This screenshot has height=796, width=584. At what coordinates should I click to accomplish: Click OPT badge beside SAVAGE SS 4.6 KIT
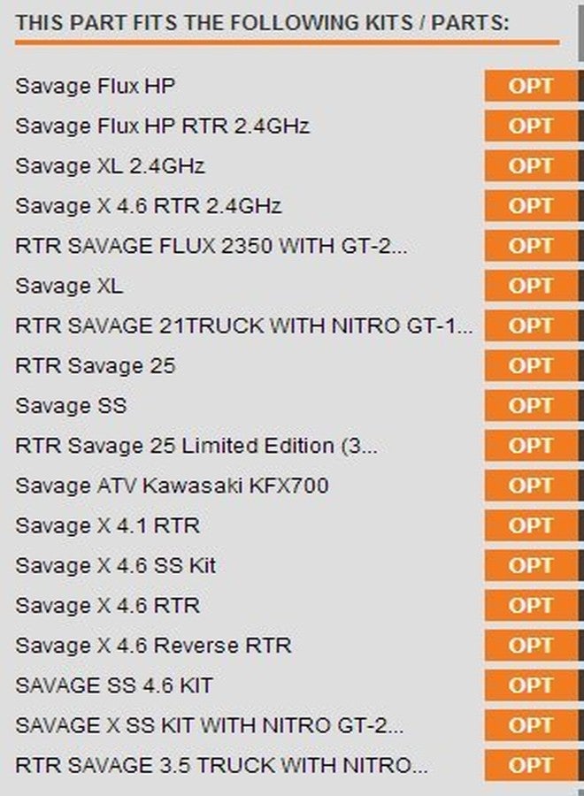click(531, 685)
